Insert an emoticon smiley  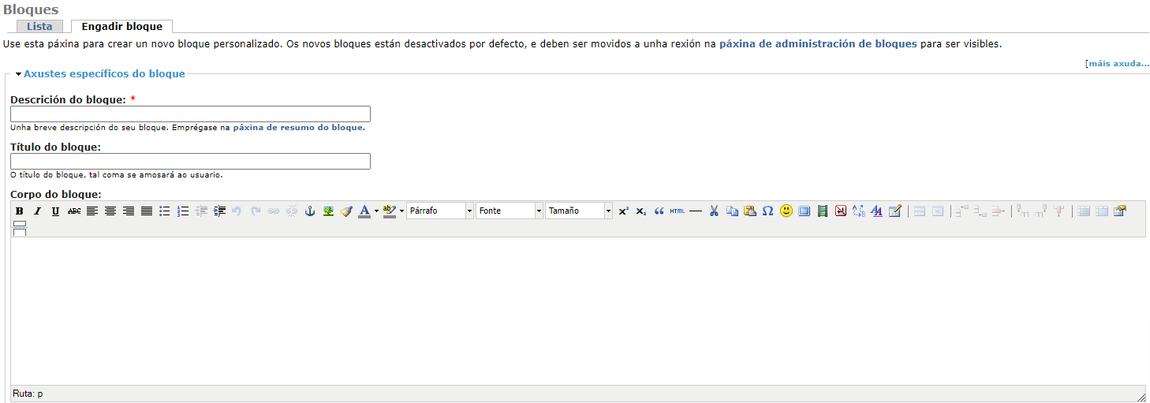786,211
